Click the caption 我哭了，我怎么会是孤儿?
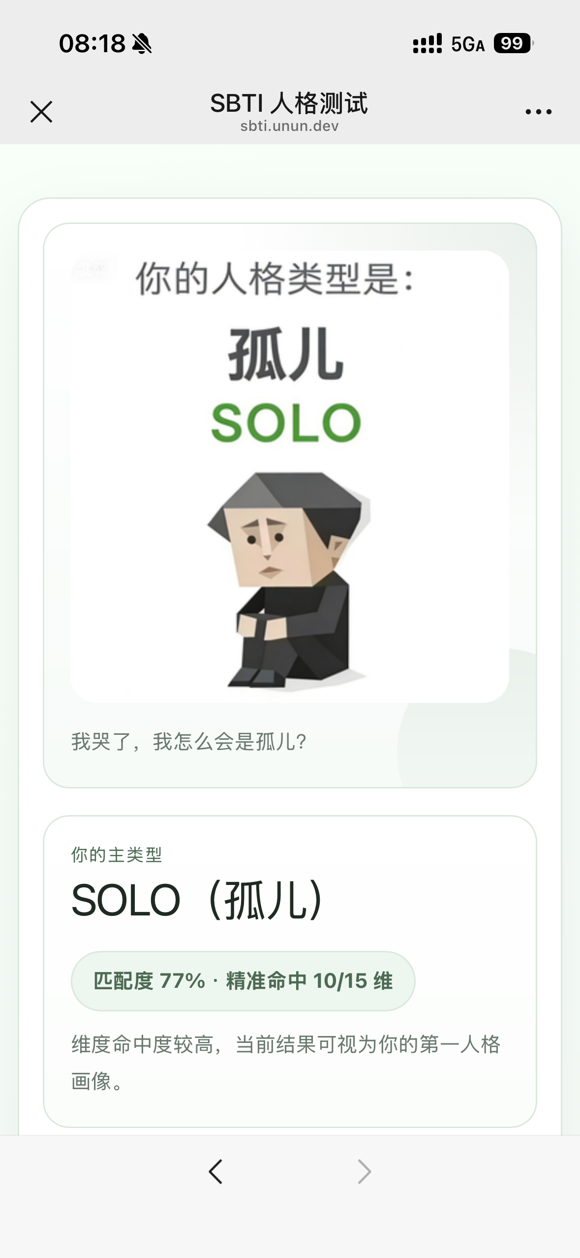This screenshot has width=580, height=1258. [x=189, y=741]
